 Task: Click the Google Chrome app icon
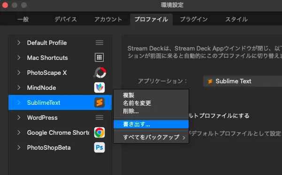click(x=99, y=132)
